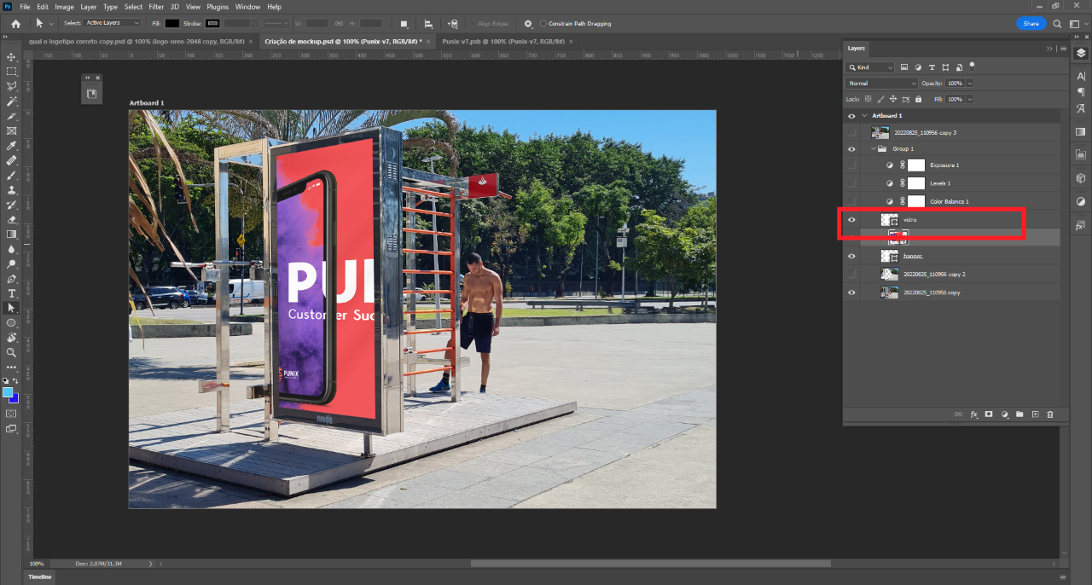The height and width of the screenshot is (585, 1092).
Task: Enable Constrain Path Dragging checkbox
Action: (x=543, y=24)
